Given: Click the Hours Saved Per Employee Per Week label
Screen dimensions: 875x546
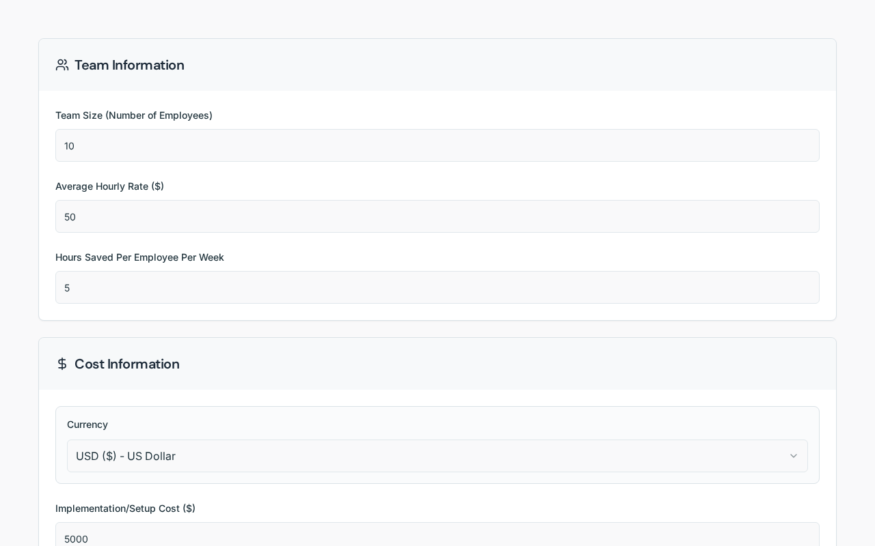Looking at the screenshot, I should (x=139, y=257).
